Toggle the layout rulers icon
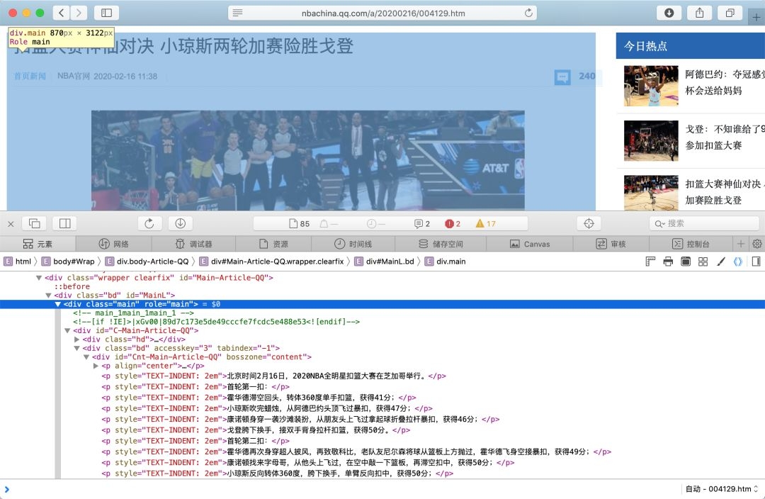Screen dimensions: 765x499 [650, 262]
